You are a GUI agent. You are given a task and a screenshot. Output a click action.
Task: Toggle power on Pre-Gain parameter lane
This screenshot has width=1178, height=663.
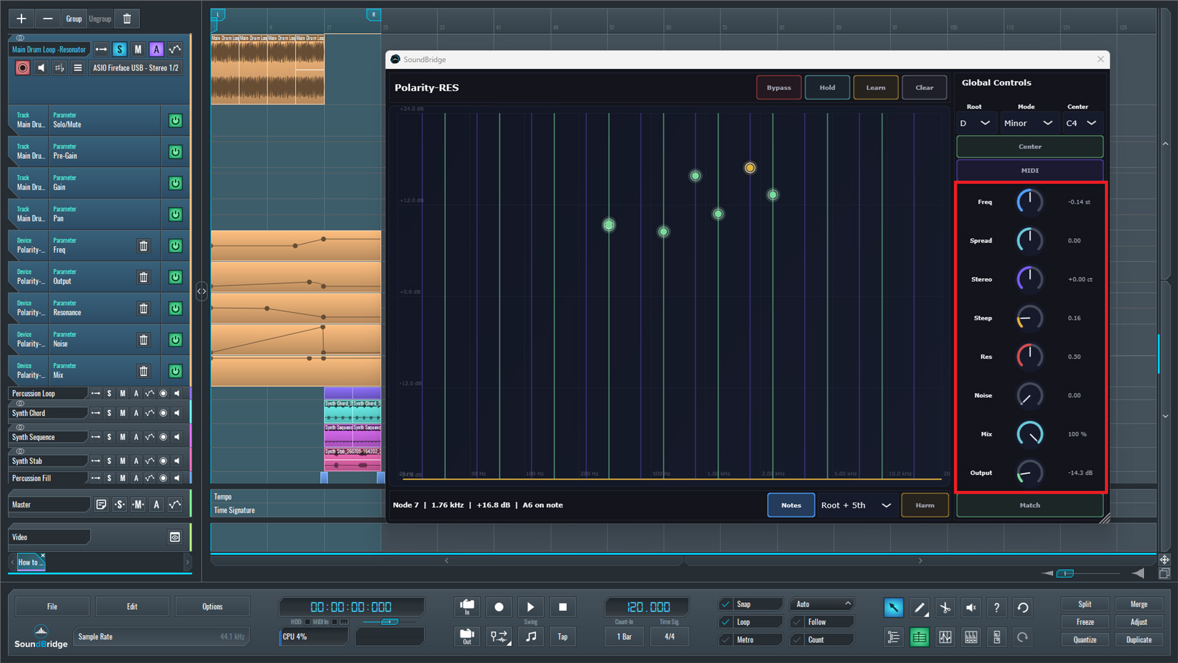point(175,152)
